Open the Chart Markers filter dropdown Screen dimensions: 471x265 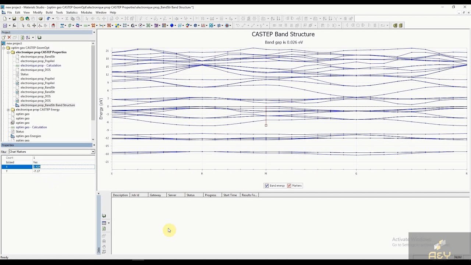coord(93,152)
